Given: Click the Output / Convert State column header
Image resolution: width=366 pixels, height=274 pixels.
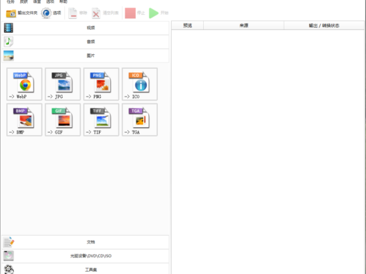Looking at the screenshot, I should point(324,26).
